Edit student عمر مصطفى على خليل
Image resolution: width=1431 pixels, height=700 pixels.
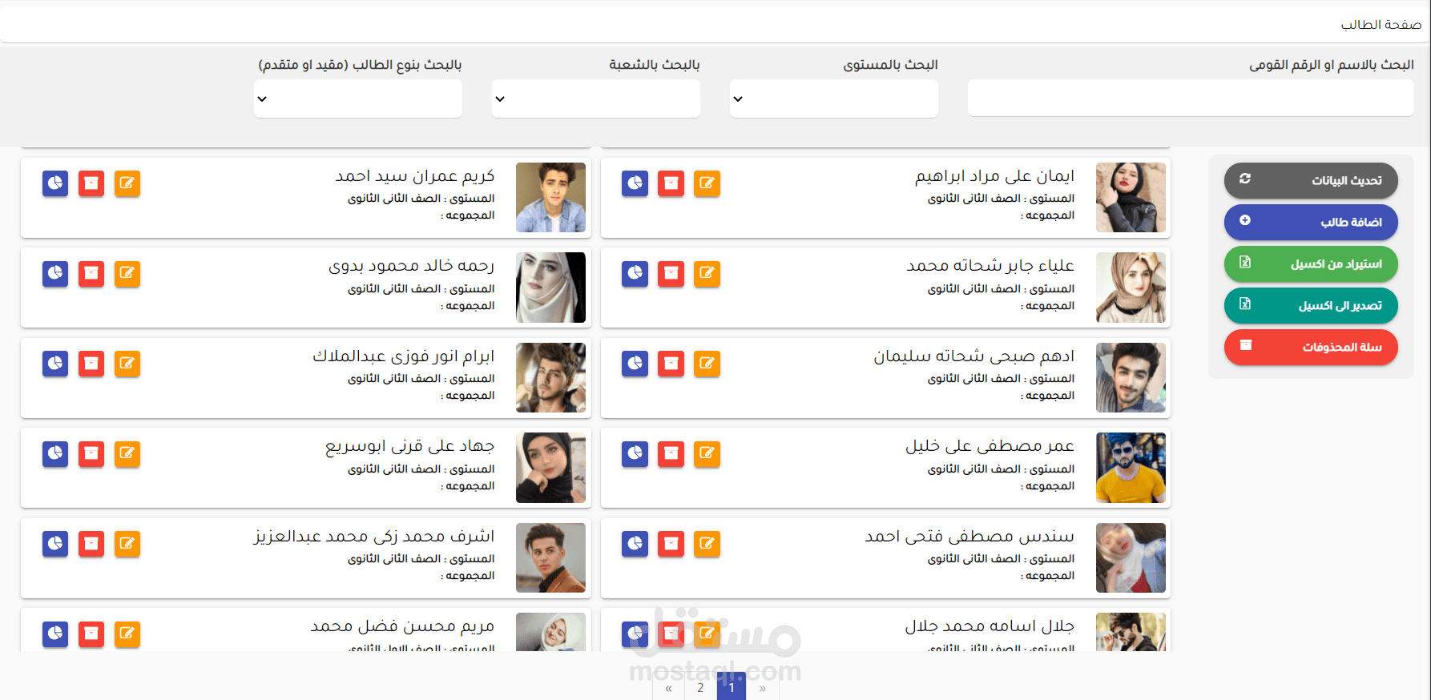pos(707,454)
